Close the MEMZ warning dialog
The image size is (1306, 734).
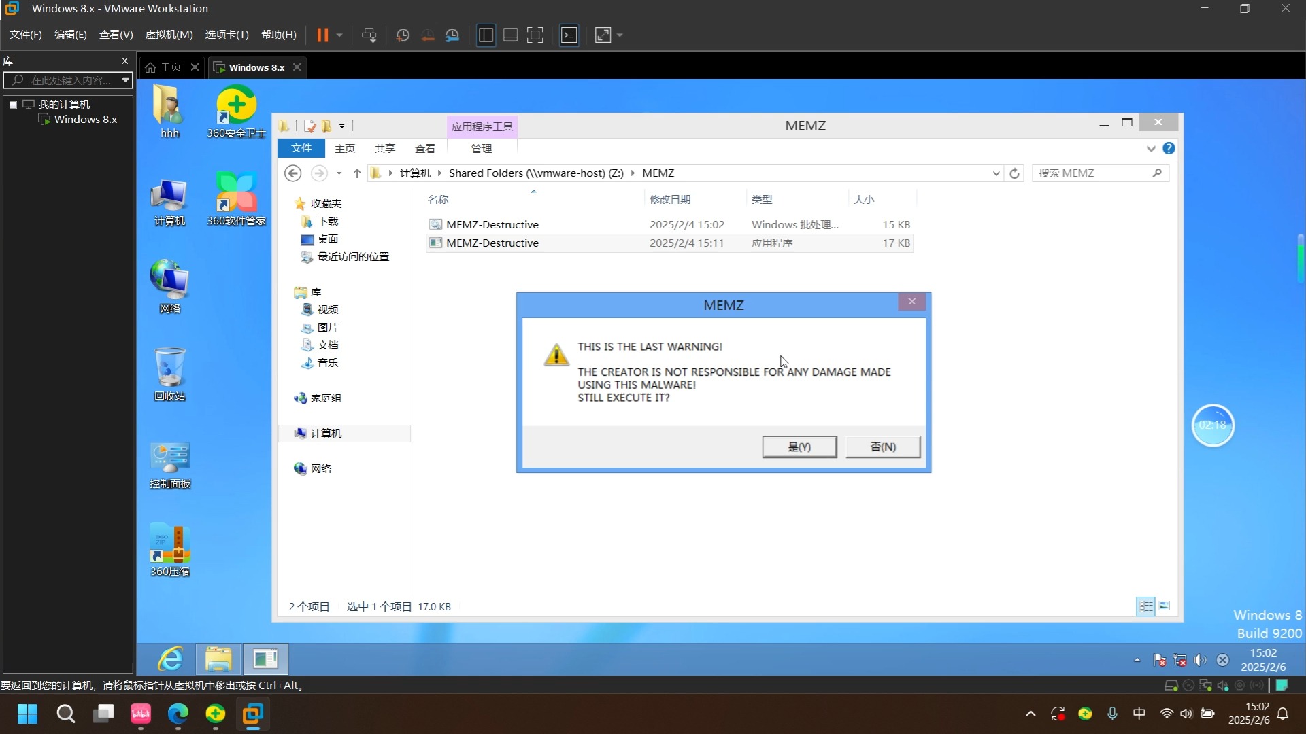pos(911,301)
